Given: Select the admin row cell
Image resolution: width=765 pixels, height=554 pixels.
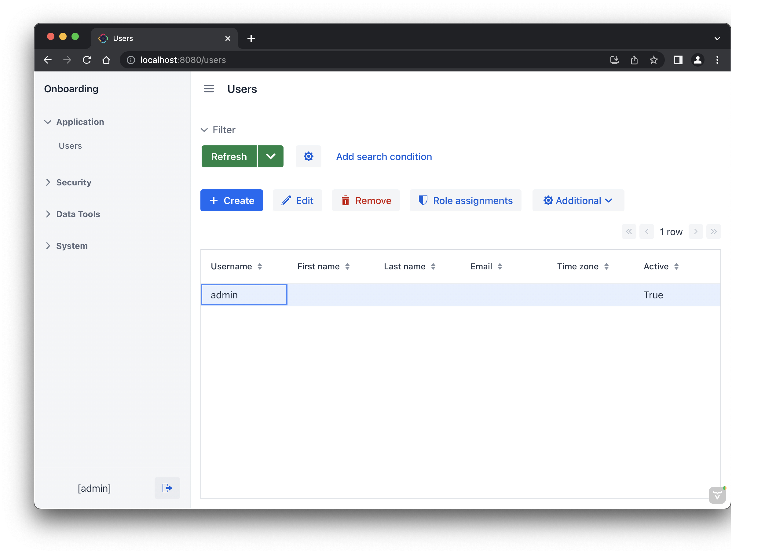Looking at the screenshot, I should tap(244, 295).
